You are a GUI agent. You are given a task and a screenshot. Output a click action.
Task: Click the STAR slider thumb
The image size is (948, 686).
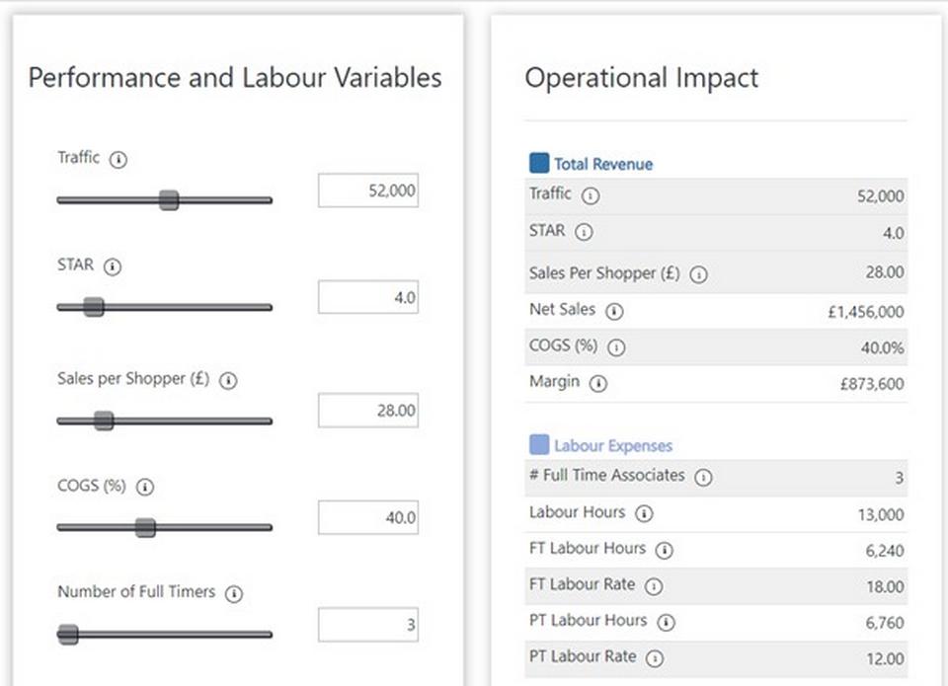click(x=94, y=307)
